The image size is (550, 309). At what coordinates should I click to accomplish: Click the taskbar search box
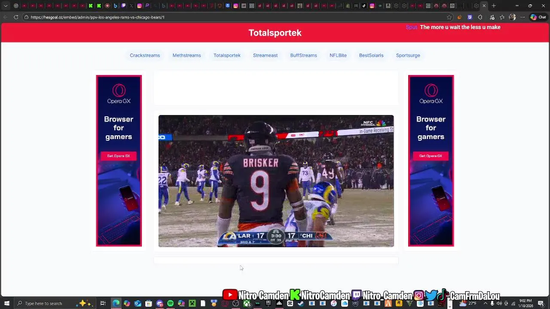56,303
